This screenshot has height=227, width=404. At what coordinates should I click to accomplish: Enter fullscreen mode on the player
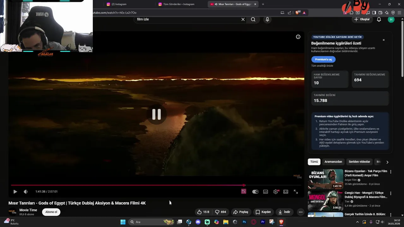[x=296, y=192]
